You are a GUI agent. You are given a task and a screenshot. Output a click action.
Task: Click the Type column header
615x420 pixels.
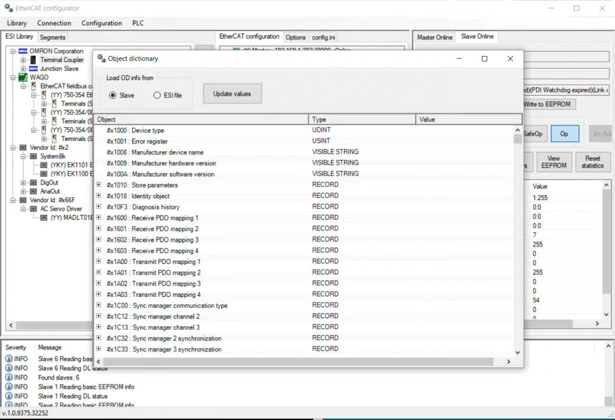click(361, 119)
